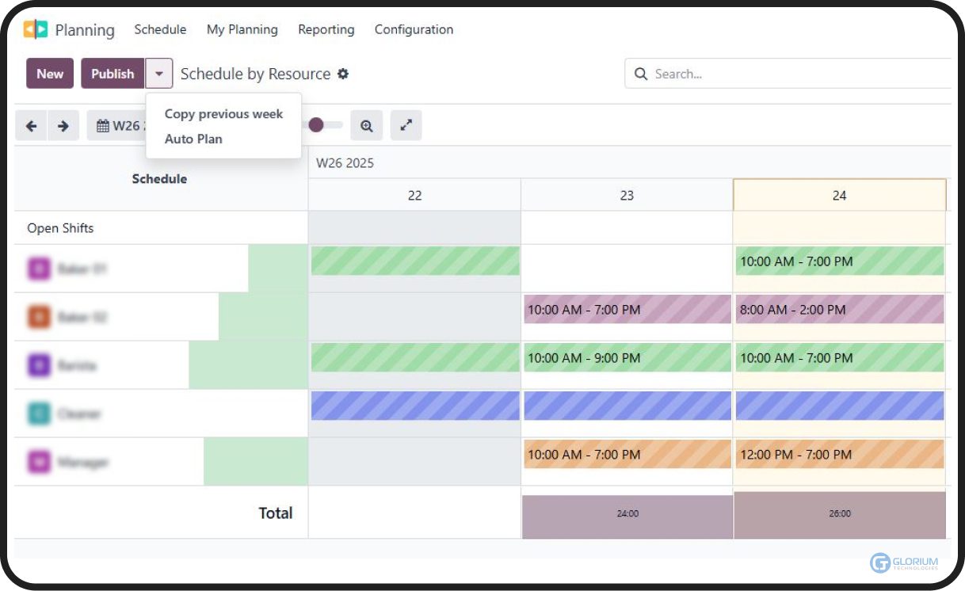This screenshot has width=965, height=591.
Task: Open the Configuration menu
Action: [x=413, y=29]
